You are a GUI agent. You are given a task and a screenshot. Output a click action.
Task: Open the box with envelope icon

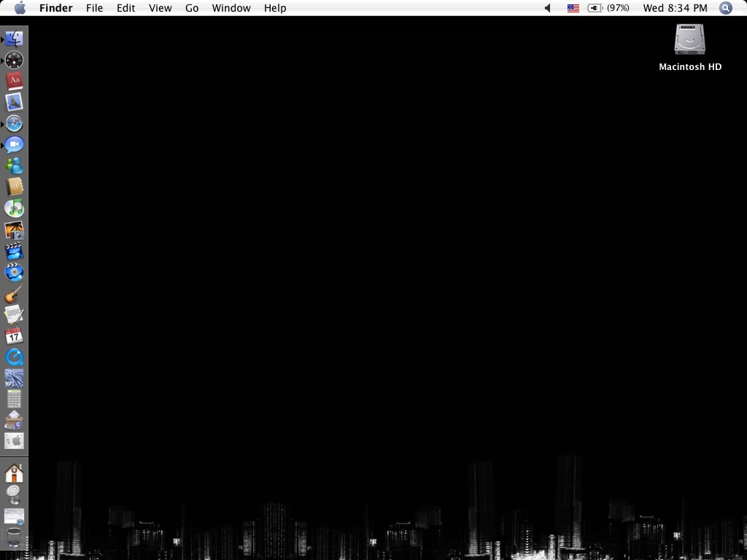click(x=15, y=420)
